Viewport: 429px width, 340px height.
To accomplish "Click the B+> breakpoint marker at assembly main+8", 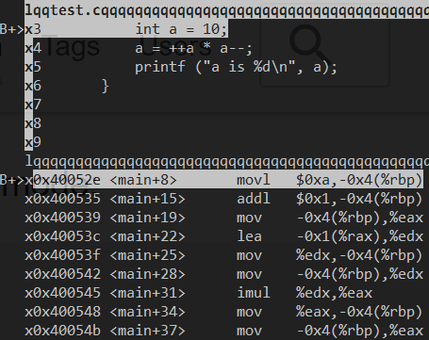I will pos(12,180).
